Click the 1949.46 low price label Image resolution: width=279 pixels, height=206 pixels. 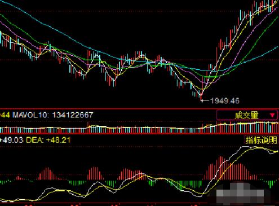click(x=225, y=101)
